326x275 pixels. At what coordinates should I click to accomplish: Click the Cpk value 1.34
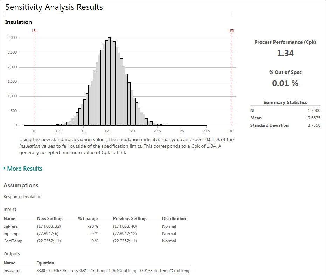coord(285,53)
